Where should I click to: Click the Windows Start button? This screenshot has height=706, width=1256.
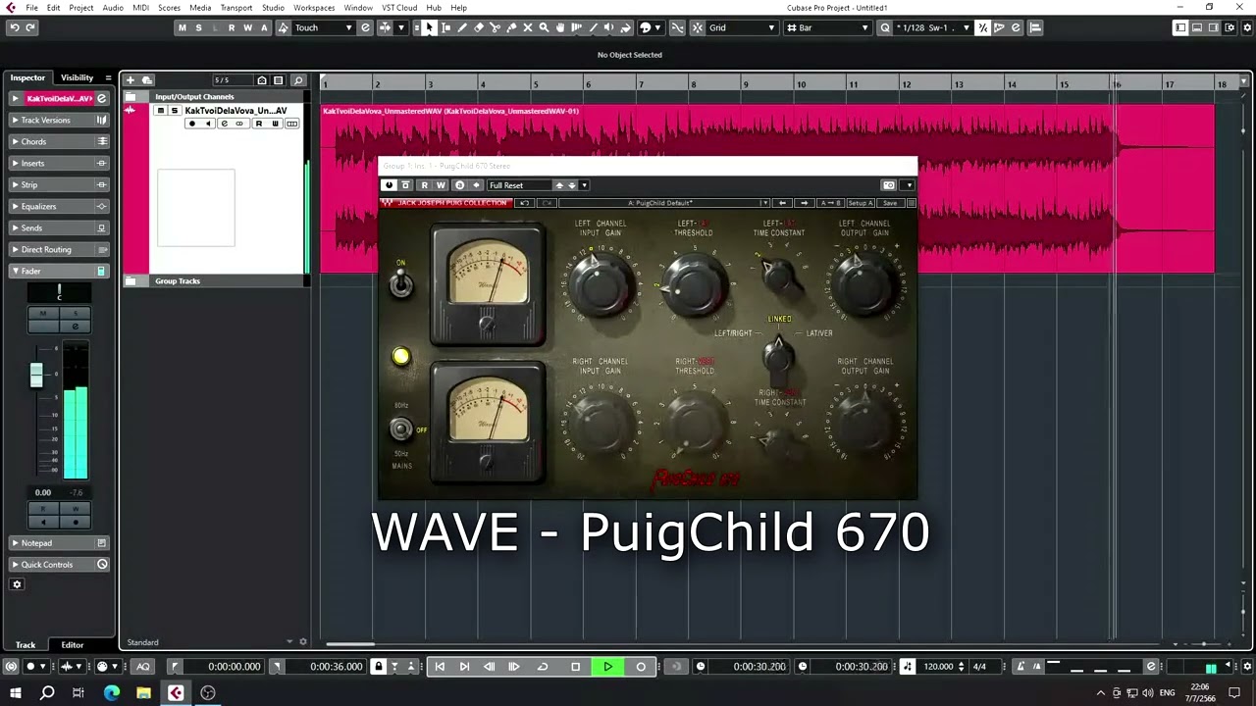tap(15, 693)
